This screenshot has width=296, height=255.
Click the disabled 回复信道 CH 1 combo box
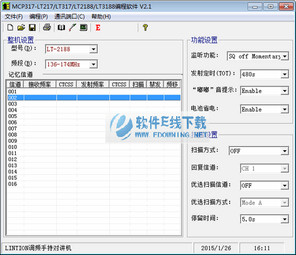coord(264,169)
